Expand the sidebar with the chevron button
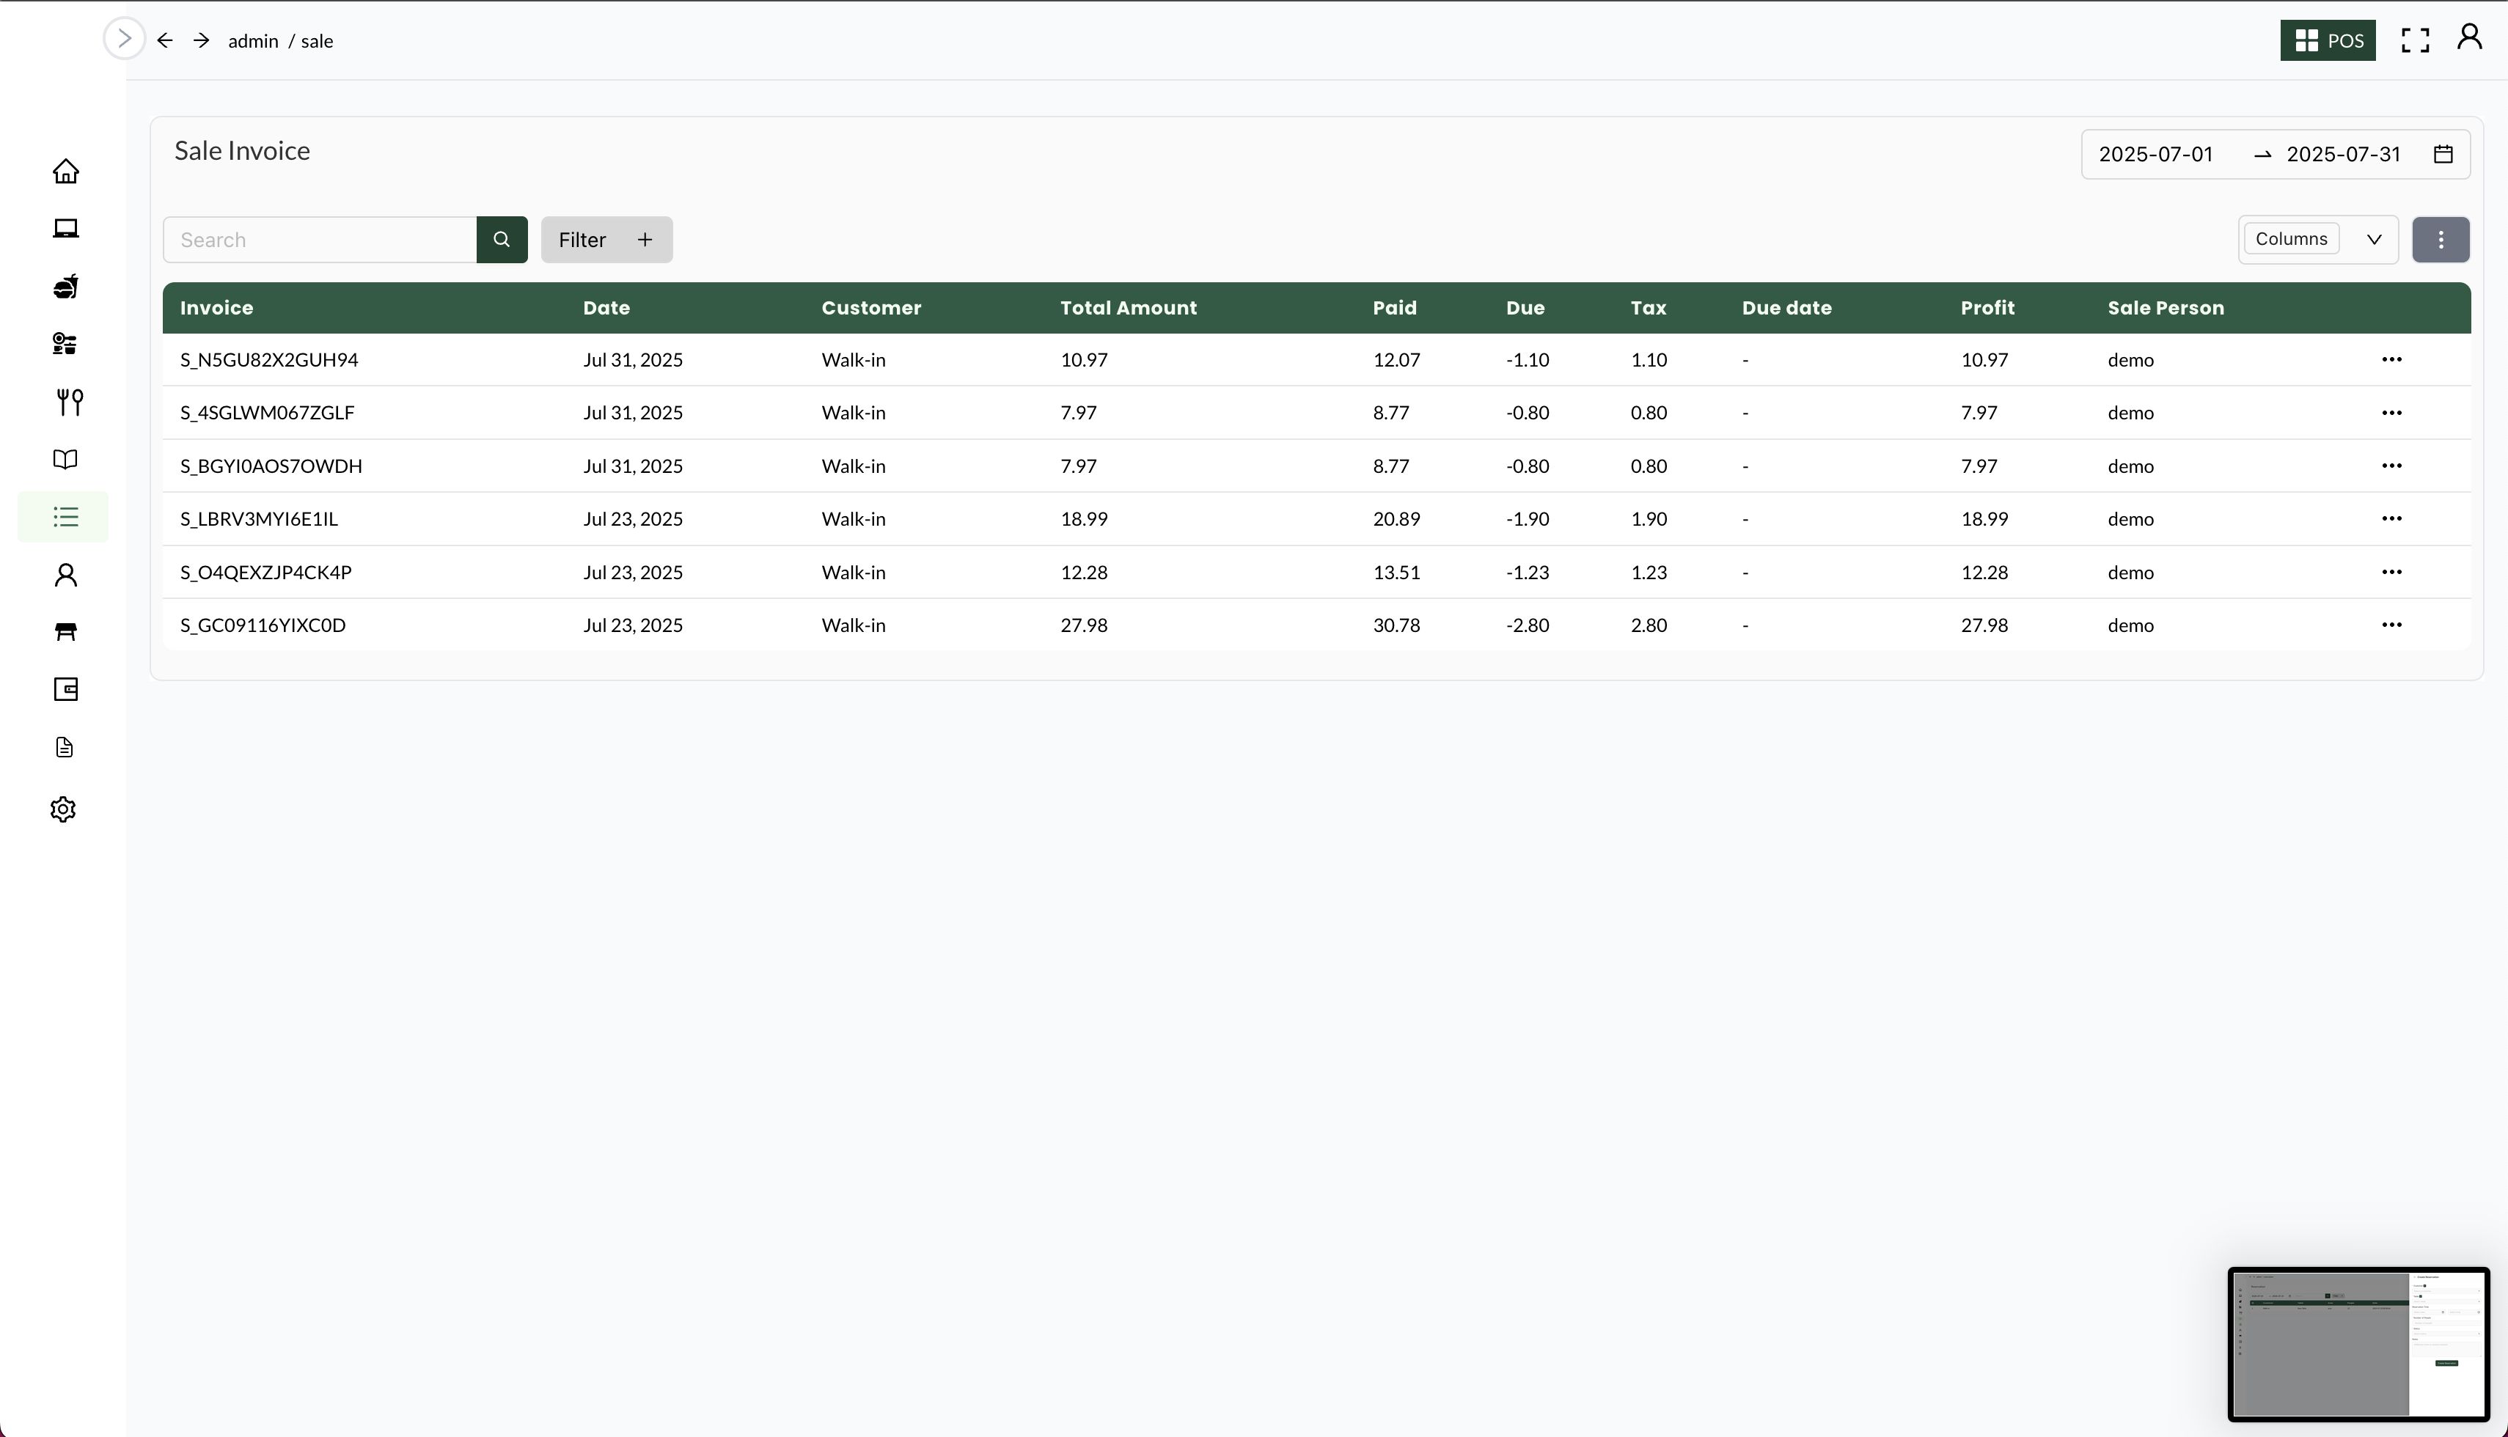 (x=125, y=38)
